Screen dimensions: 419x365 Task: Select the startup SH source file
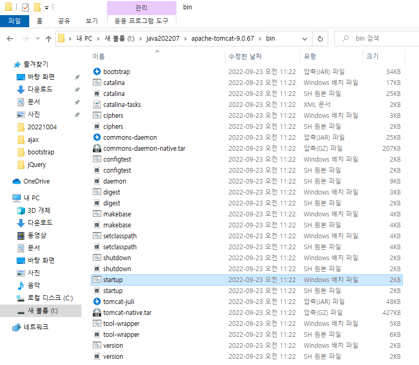click(247, 290)
